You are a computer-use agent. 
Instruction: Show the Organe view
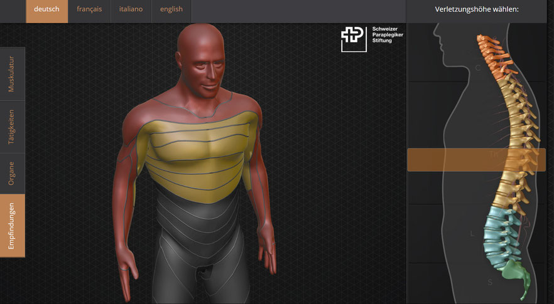coord(12,174)
